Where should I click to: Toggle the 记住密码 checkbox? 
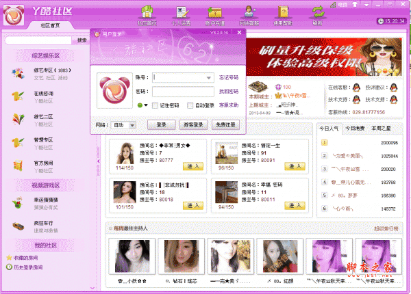155,105
